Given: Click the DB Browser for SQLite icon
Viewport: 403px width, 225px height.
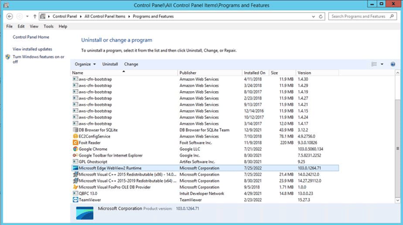Looking at the screenshot, I should point(75,130).
